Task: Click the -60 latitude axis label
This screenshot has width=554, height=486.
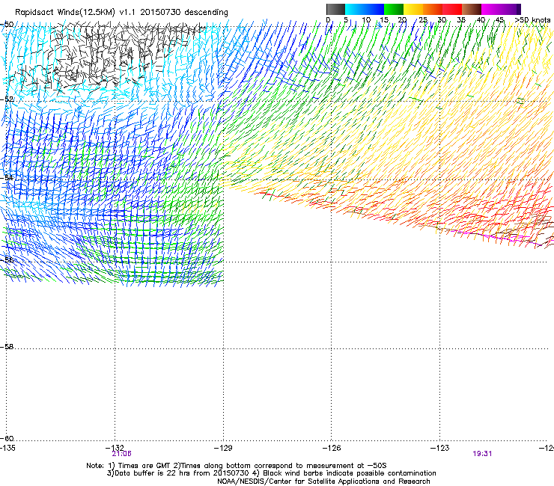Action: click(7, 438)
